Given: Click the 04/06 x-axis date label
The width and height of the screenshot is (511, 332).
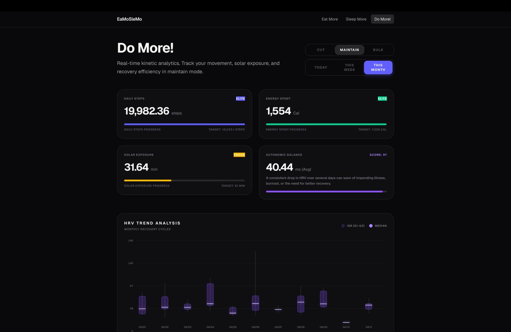Looking at the screenshot, I should coord(255,327).
